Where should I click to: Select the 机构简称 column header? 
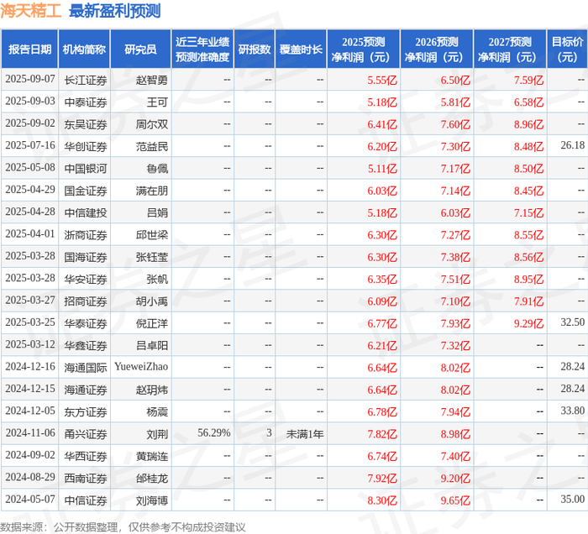pos(84,49)
